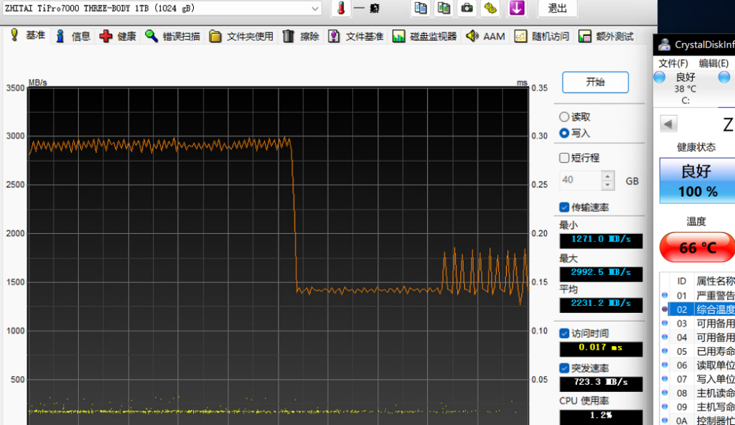The width and height of the screenshot is (735, 425).
Task: Select the 读取 read radio button
Action: click(564, 117)
